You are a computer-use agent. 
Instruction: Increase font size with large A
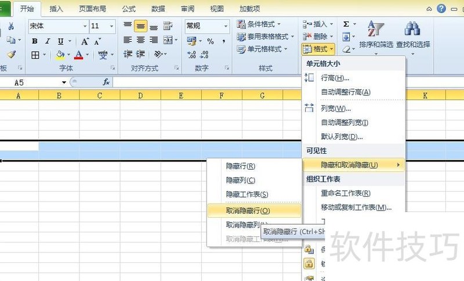pyautogui.click(x=85, y=41)
